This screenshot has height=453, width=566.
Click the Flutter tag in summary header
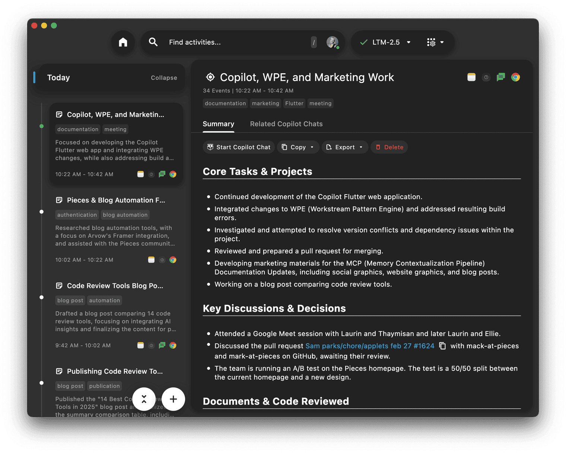[294, 103]
